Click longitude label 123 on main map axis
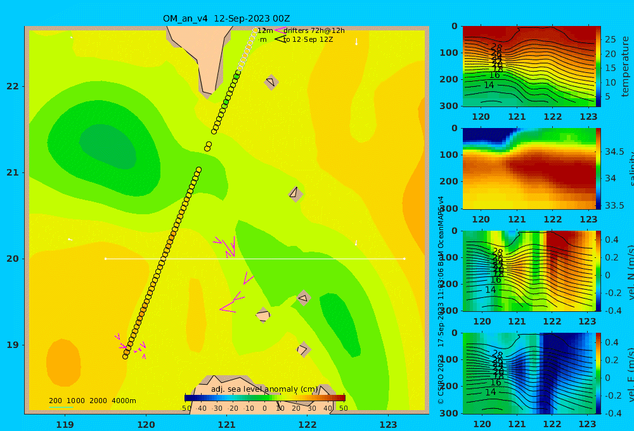The image size is (634, 431). tap(388, 425)
